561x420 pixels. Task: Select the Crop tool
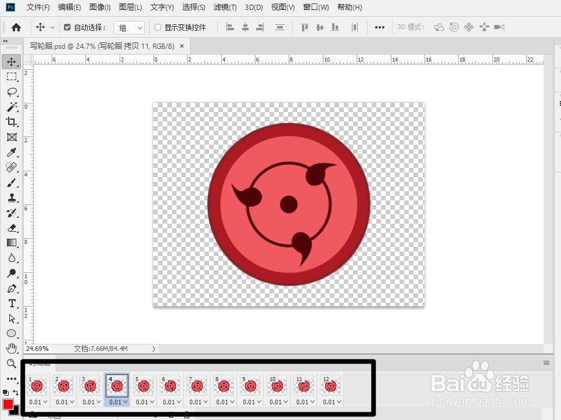tap(12, 122)
